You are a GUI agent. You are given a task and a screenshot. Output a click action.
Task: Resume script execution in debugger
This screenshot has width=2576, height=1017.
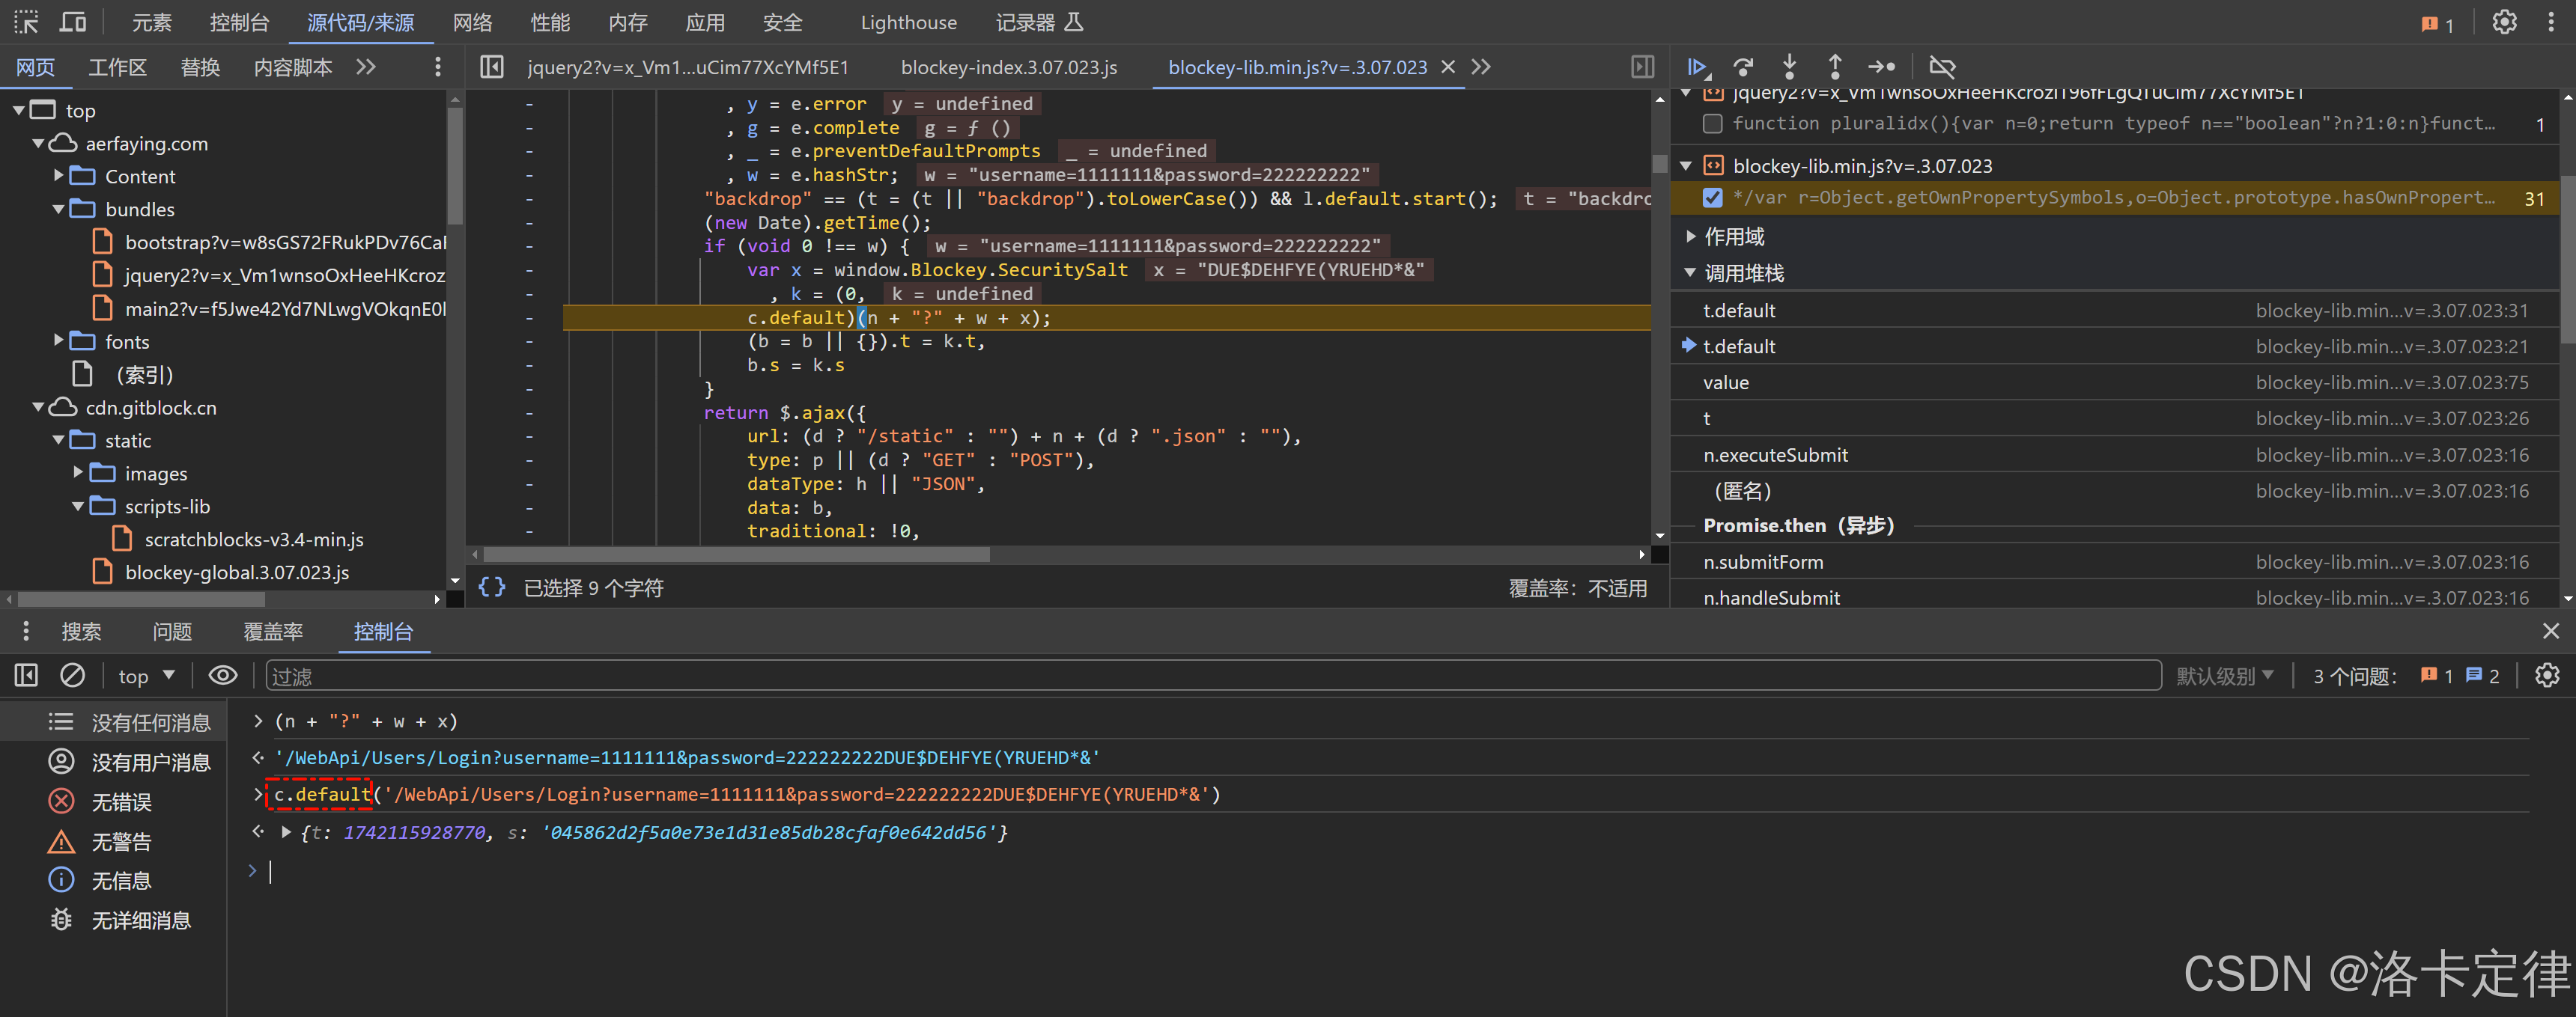pos(1696,67)
